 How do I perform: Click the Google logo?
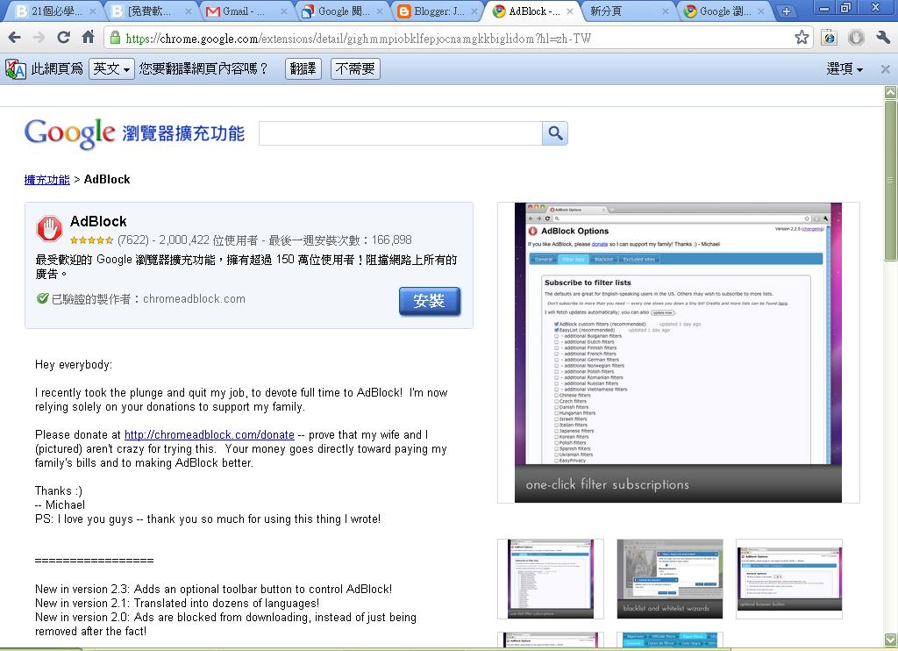click(x=70, y=133)
